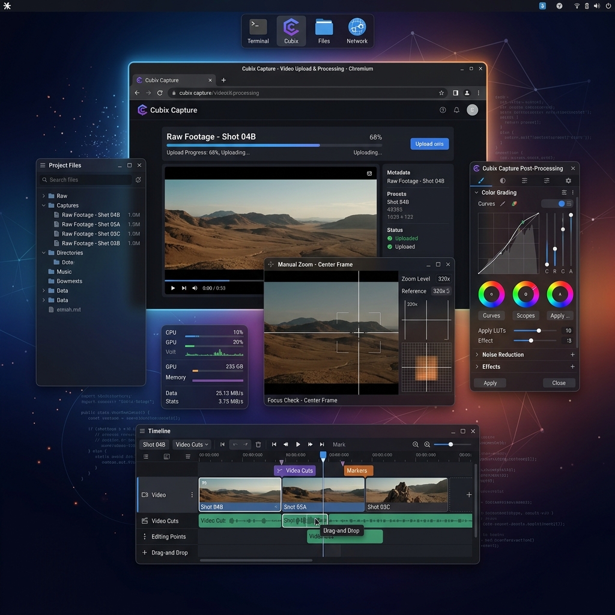The image size is (615, 615).
Task: Click the orange Markers timeline marker
Action: 359,470
